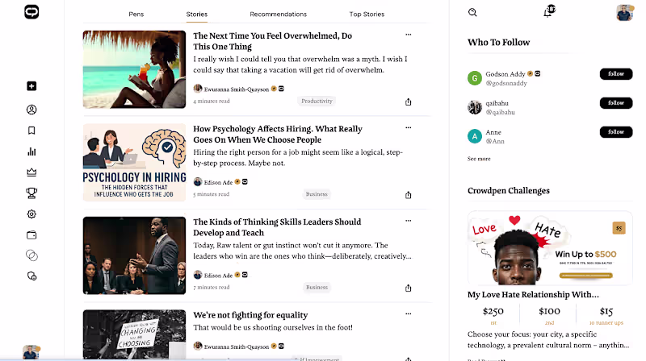This screenshot has width=646, height=361.
Task: Open account avatar at top right
Action: point(624,13)
